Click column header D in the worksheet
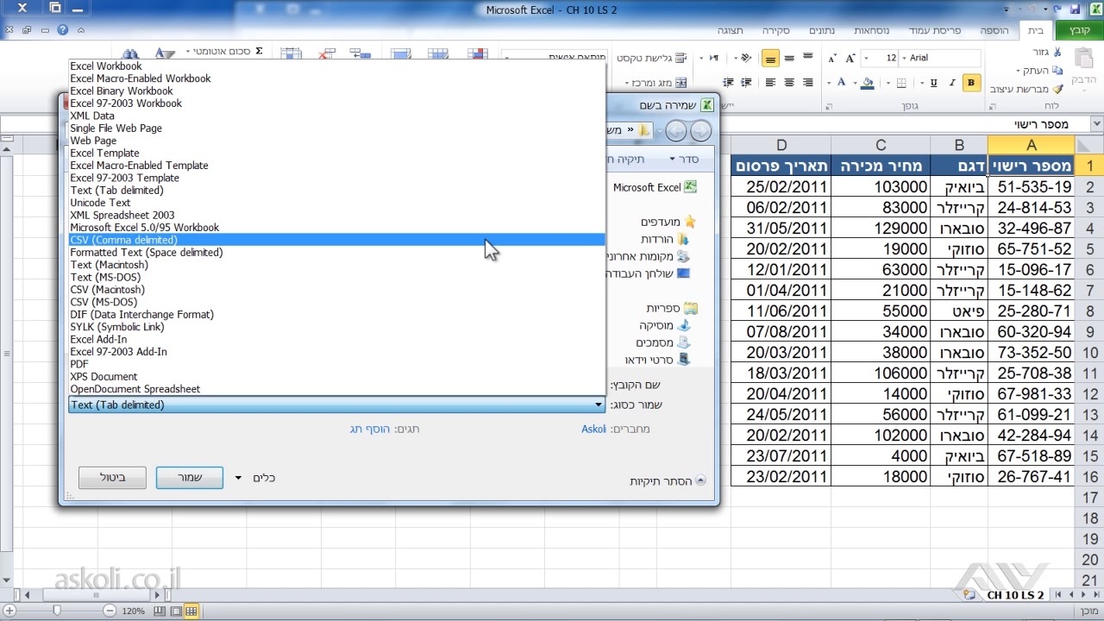Viewport: 1104px width, 621px height. [781, 145]
